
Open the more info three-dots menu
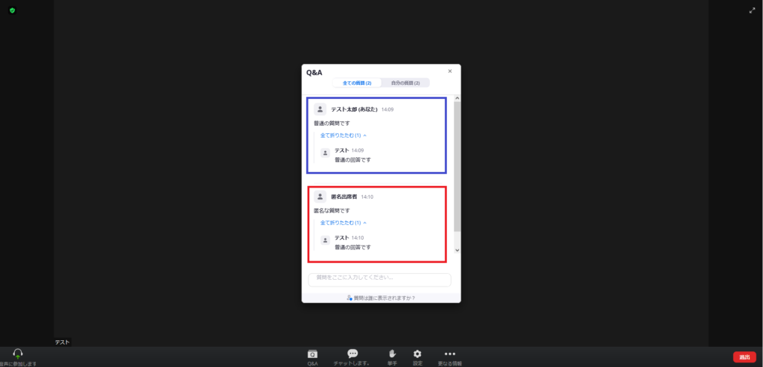tap(449, 354)
